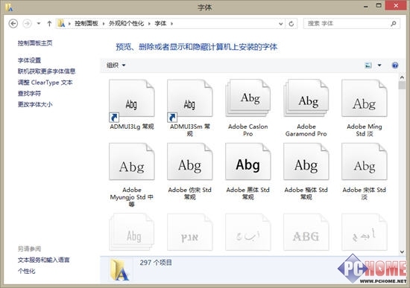Click the Forward arrow navigation button
The image size is (410, 288).
pos(27,24)
